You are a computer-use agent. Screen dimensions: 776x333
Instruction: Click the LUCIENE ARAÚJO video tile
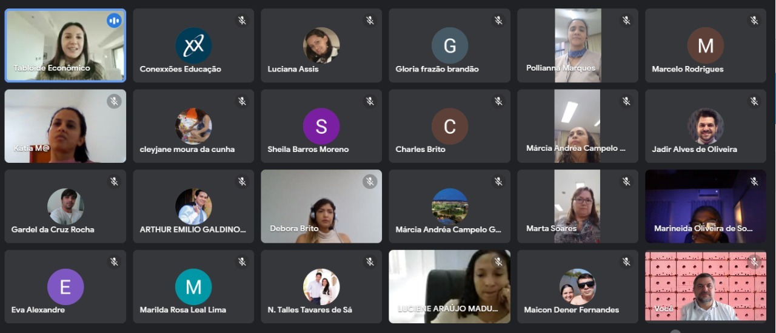coord(450,286)
